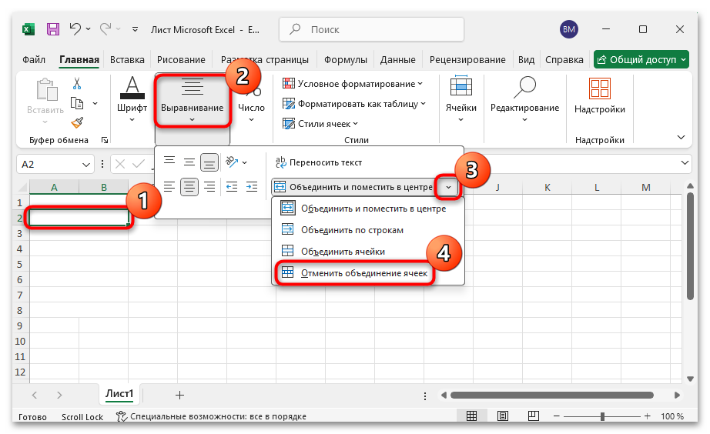Open the Выравнивание group dropdown
This screenshot has height=434, width=710.
[192, 101]
